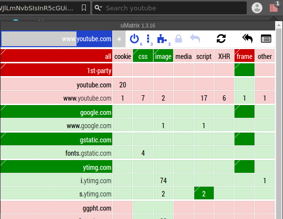Screen dimensions: 283x219
Task: Click the uMatrix 1.3.16 title text
Action: coord(138,26)
